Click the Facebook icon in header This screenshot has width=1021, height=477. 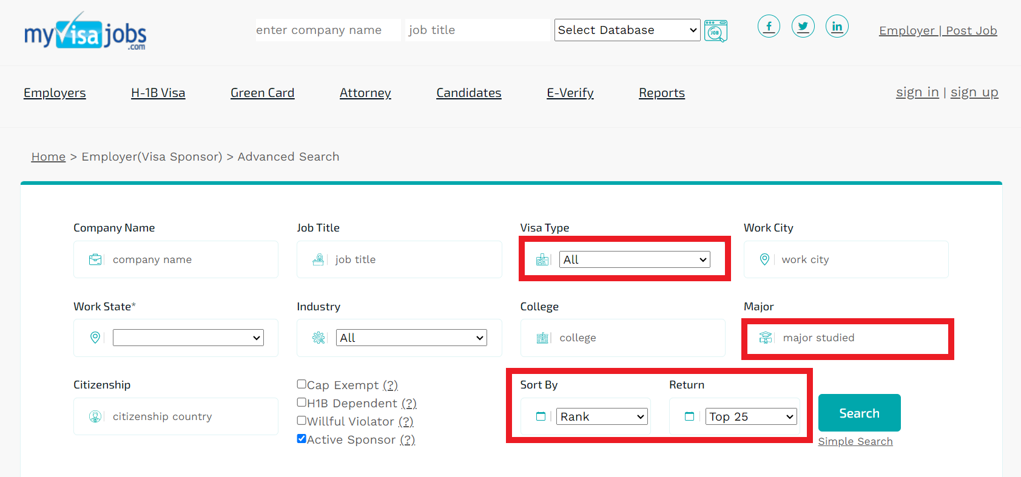click(x=769, y=26)
